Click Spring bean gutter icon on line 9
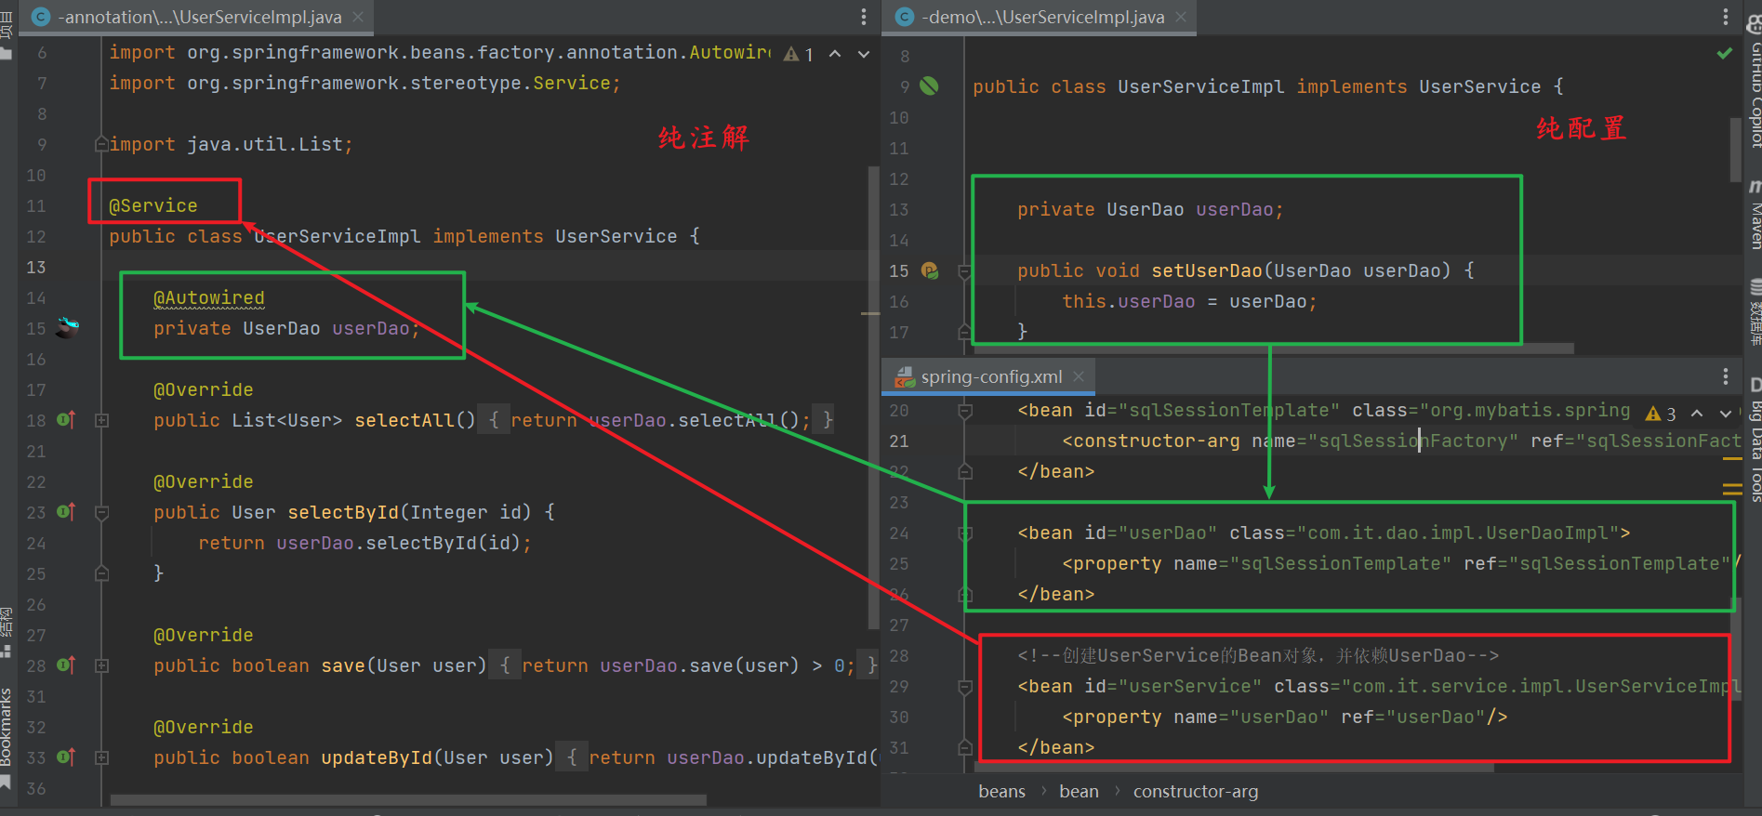This screenshot has width=1762, height=816. coord(929,86)
